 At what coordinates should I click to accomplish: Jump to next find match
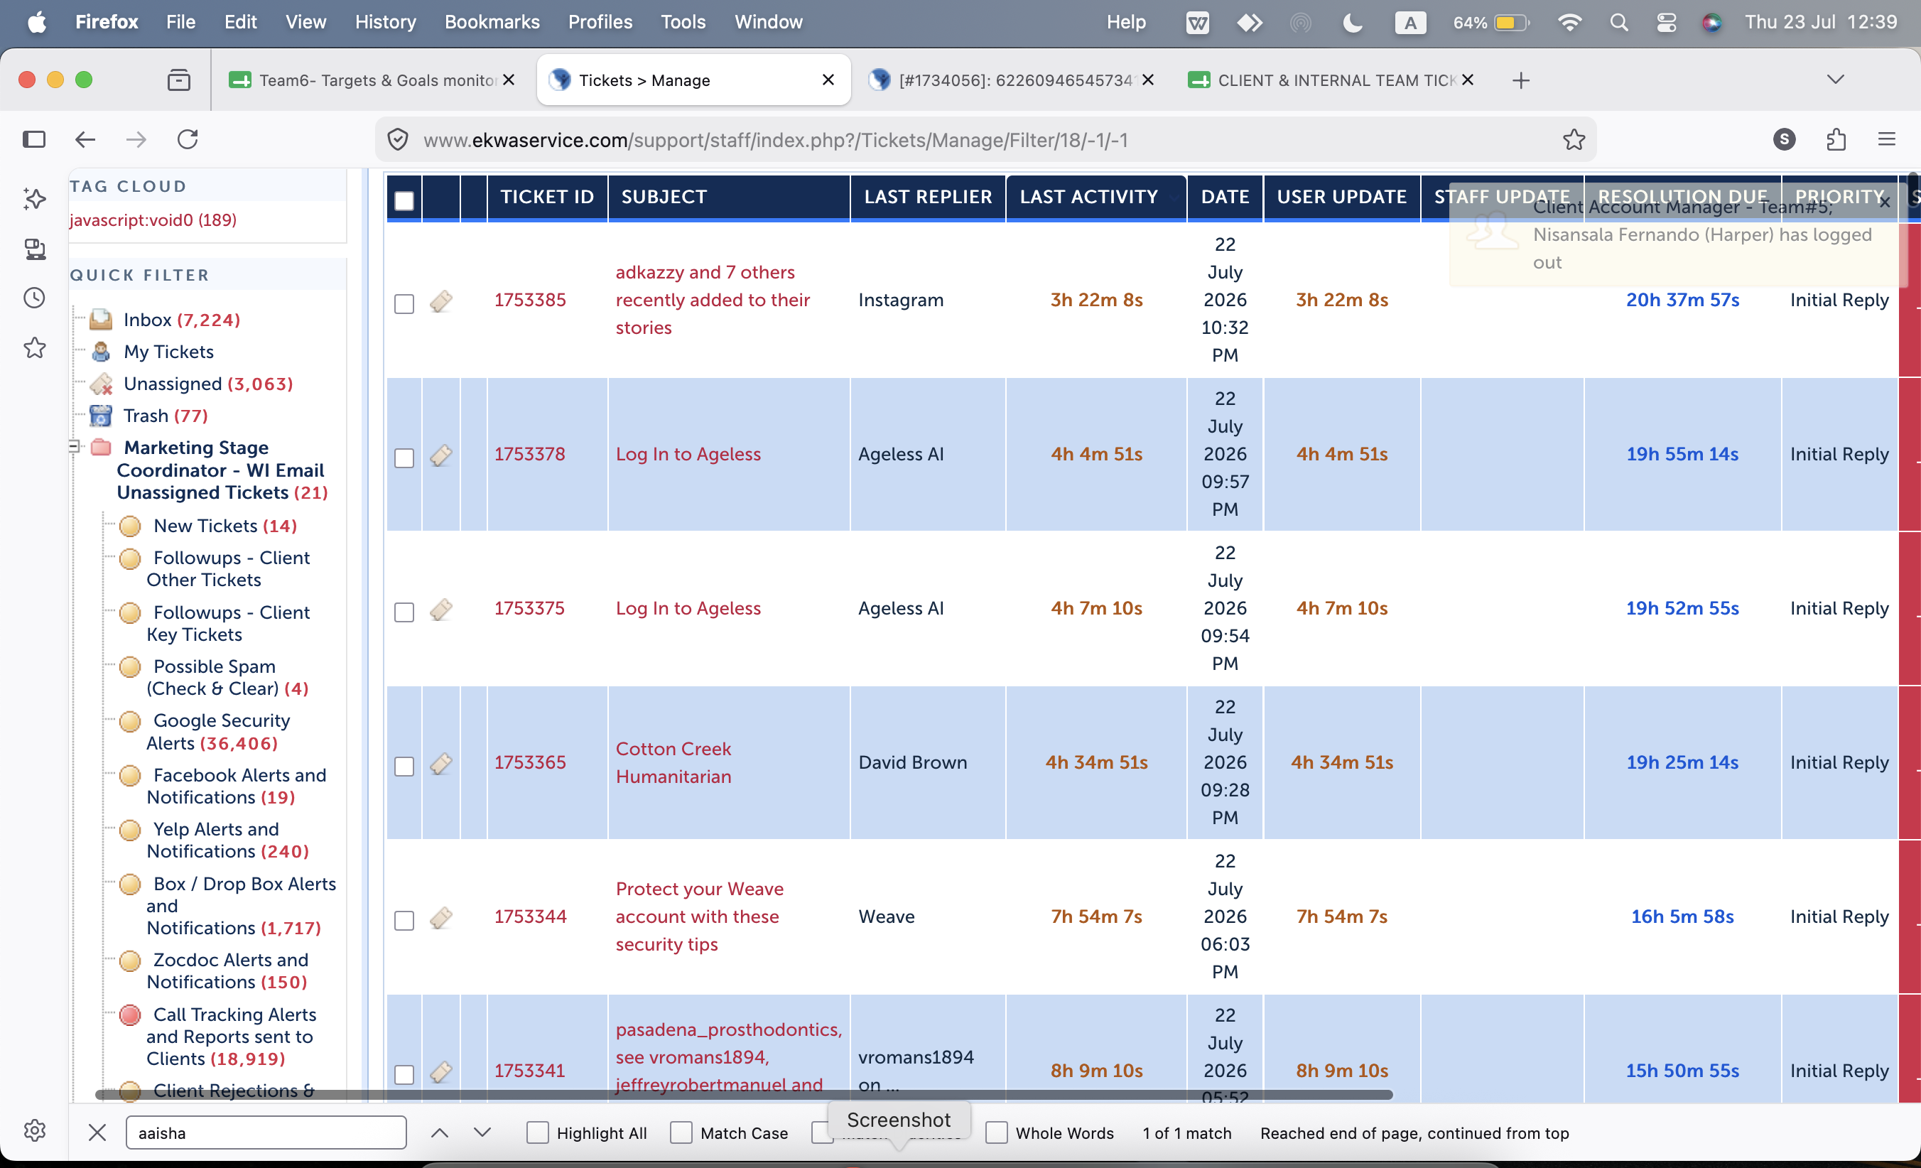(482, 1132)
